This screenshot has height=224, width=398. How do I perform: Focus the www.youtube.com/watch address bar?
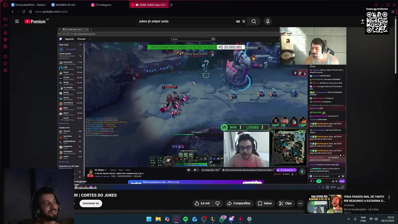point(51,12)
